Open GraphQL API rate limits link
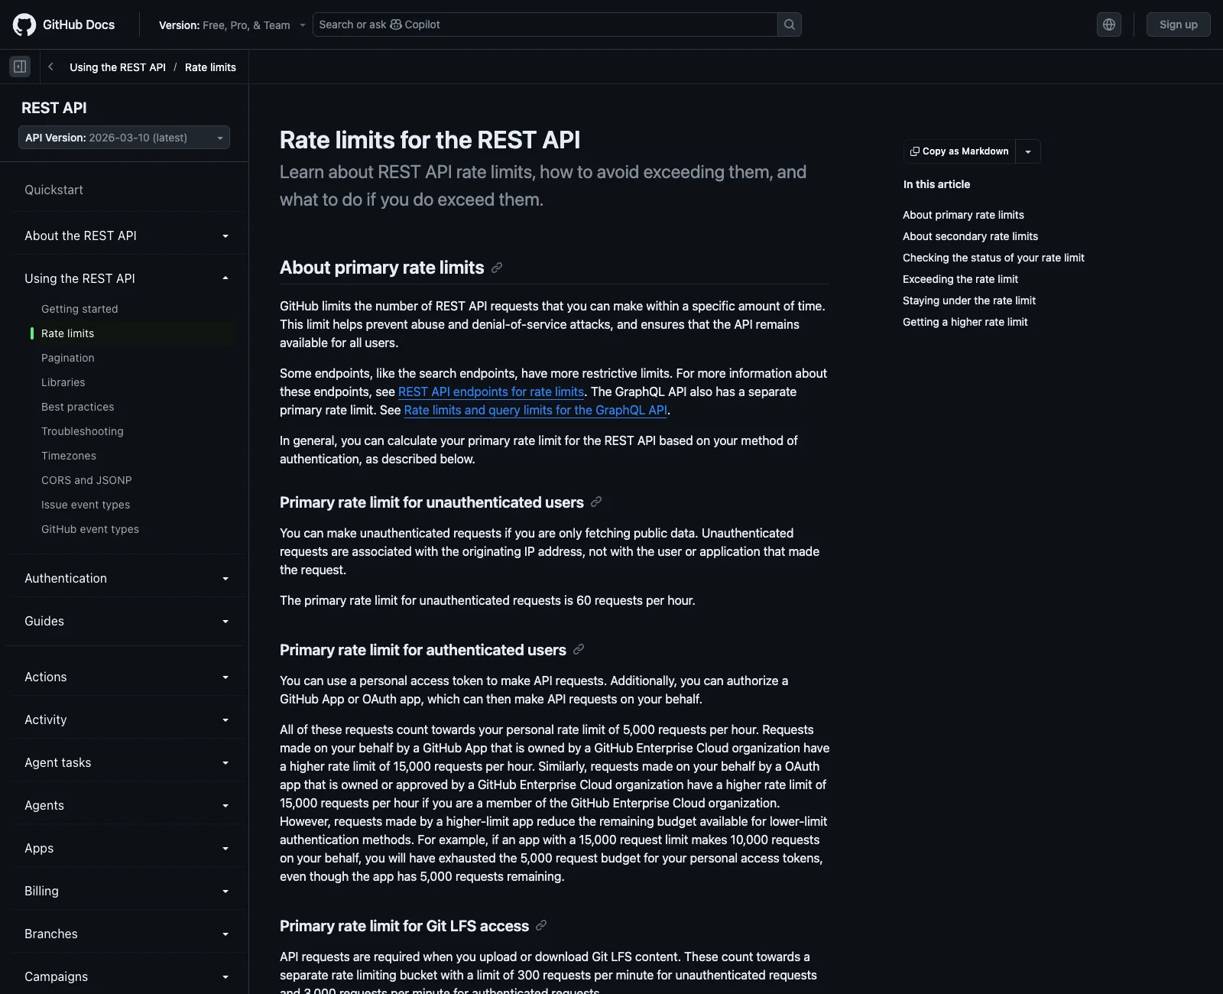The height and width of the screenshot is (994, 1223). pyautogui.click(x=536, y=410)
